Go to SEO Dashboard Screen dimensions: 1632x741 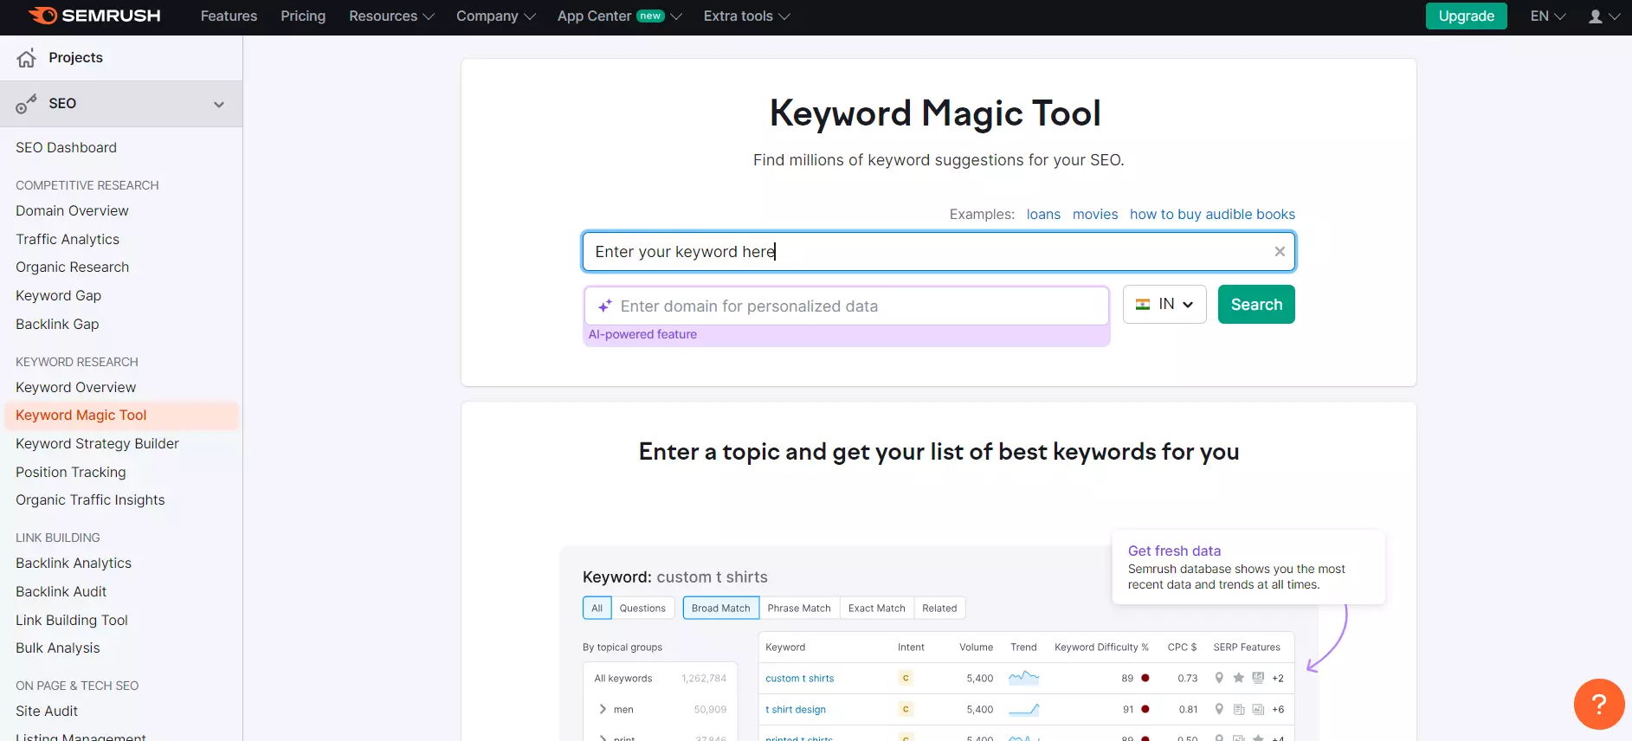(x=66, y=148)
